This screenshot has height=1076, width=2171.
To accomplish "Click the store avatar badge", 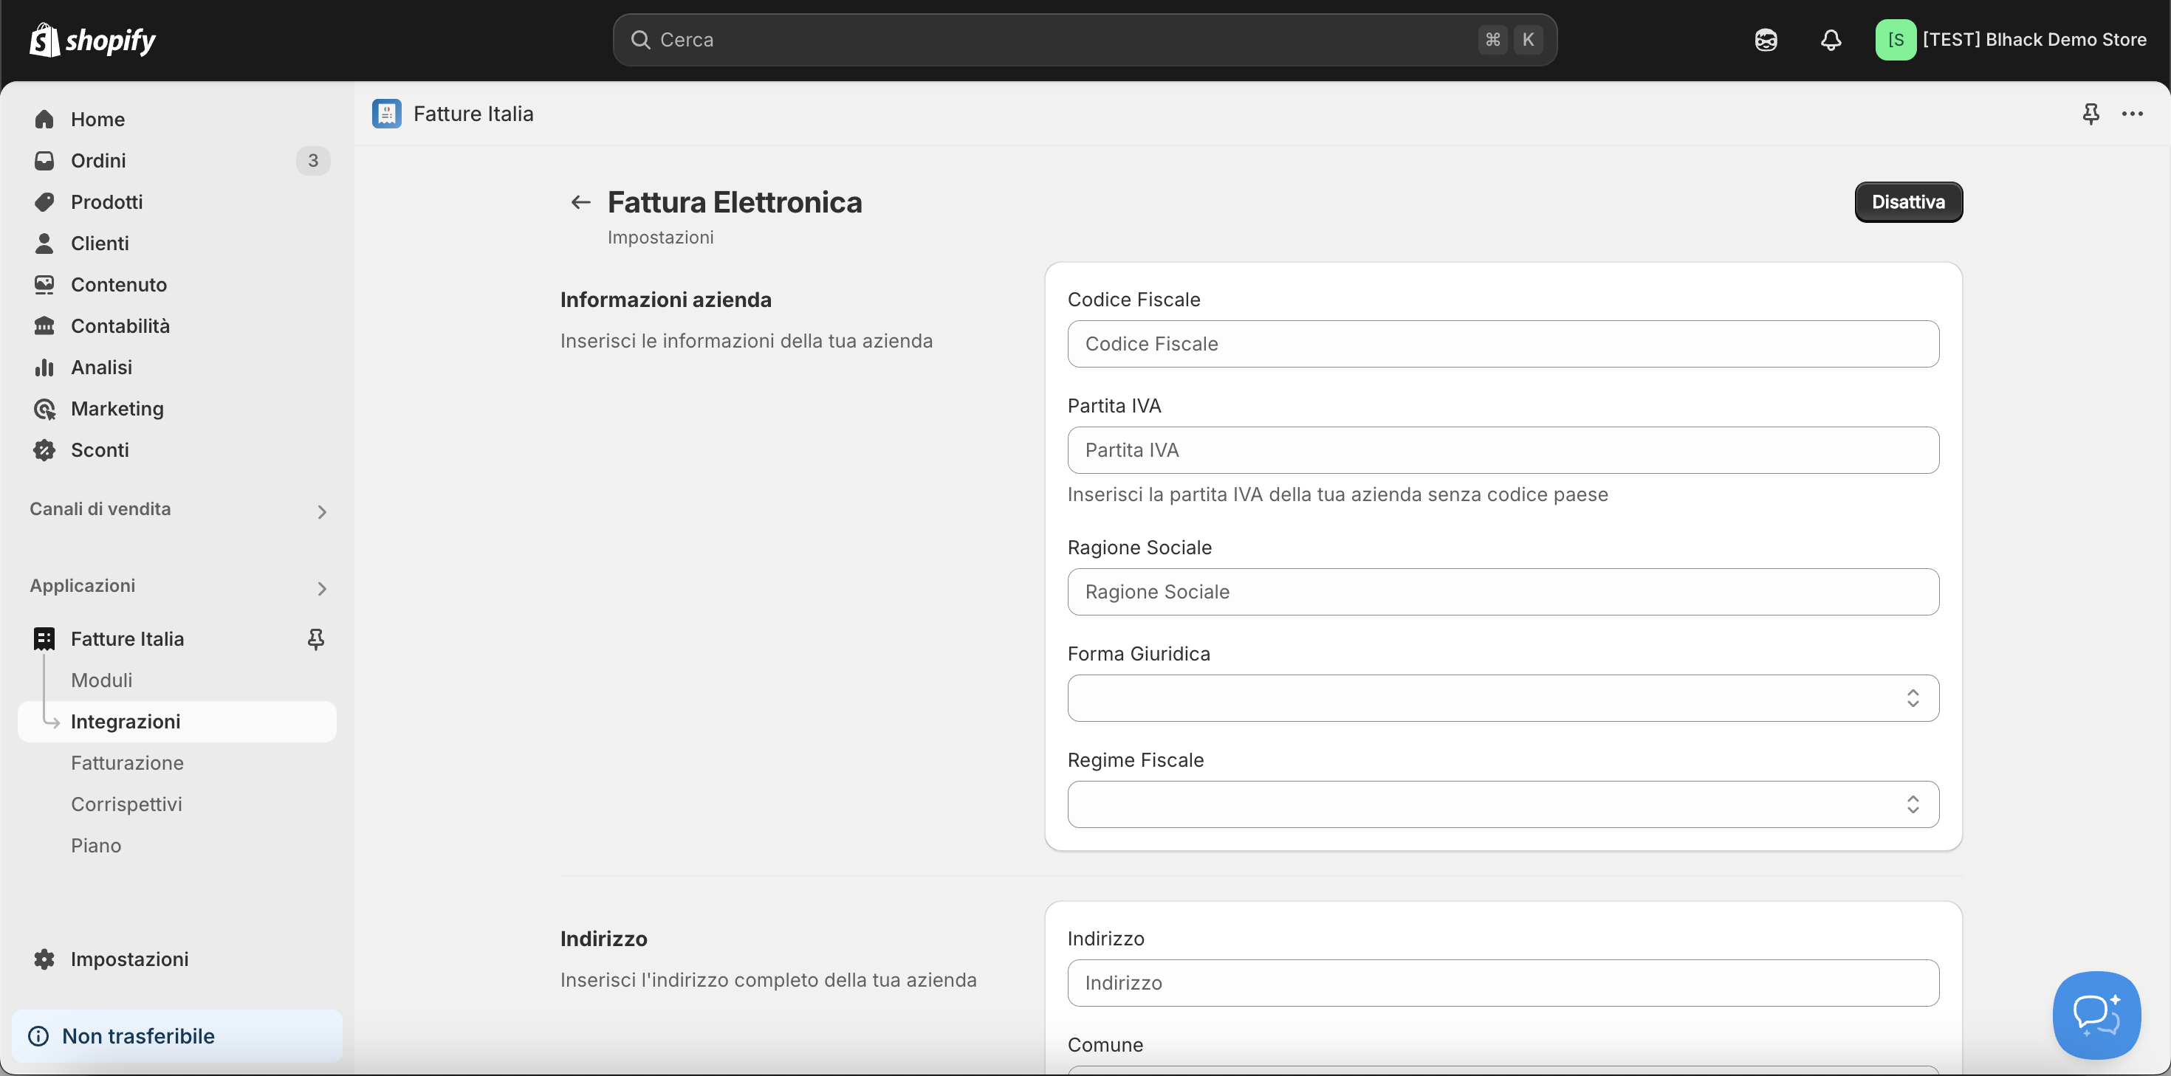I will pos(1896,40).
